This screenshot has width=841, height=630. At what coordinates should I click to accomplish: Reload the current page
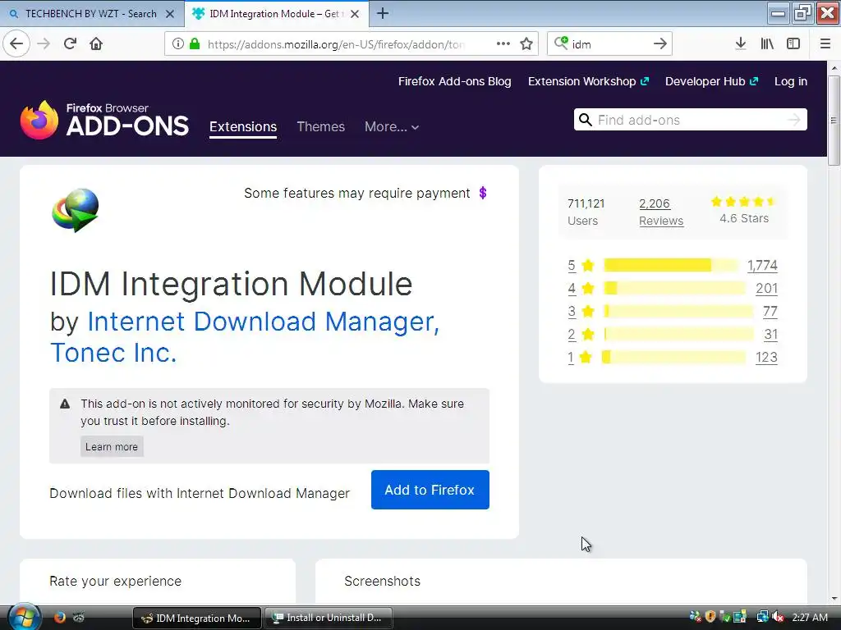(x=71, y=43)
